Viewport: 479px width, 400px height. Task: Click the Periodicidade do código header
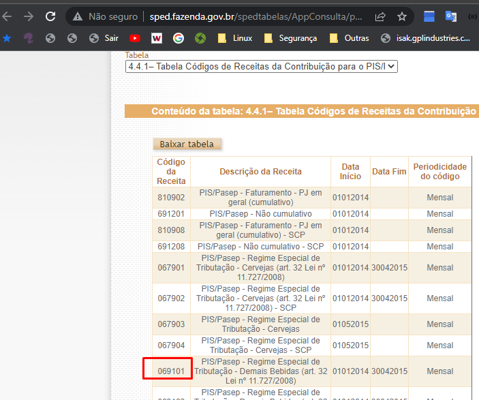coord(440,172)
